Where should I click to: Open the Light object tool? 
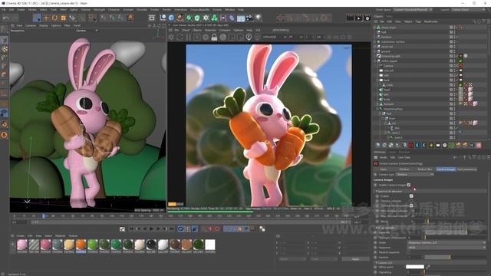(259, 18)
